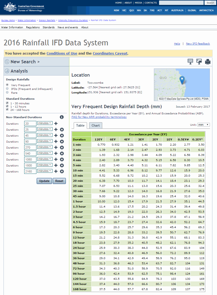This screenshot has height=295, width=217.
Task: Open FAQ for New ARR probability terminology
Action: [99, 117]
